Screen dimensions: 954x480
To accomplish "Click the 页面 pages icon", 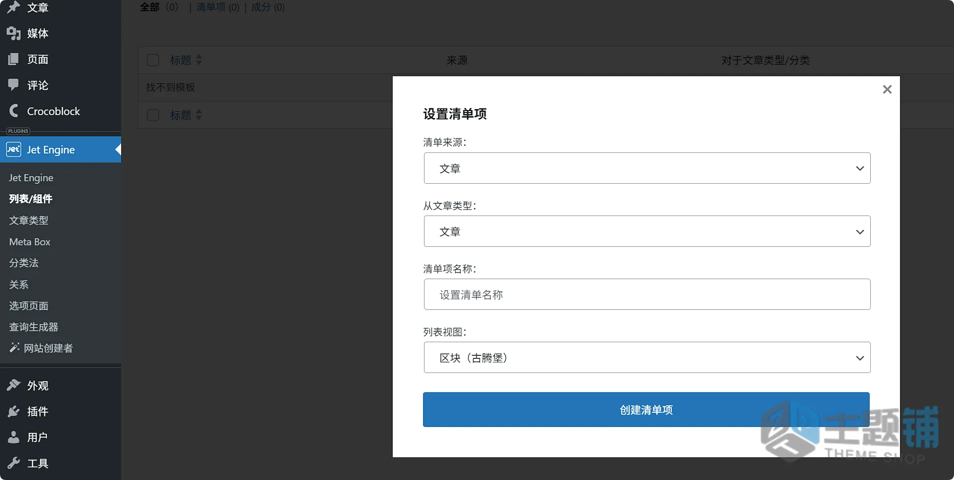I will click(x=14, y=59).
